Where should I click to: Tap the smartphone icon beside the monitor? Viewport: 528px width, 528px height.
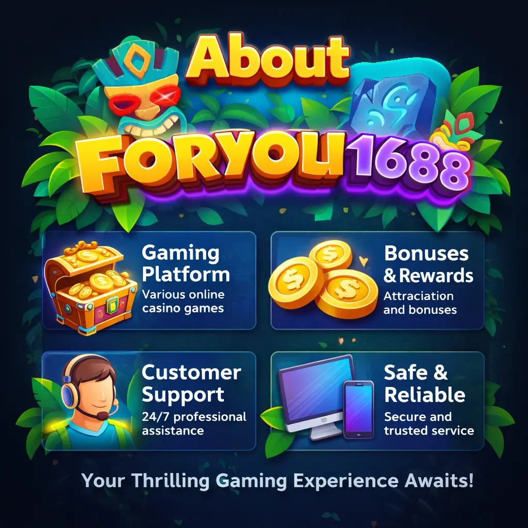tap(358, 410)
